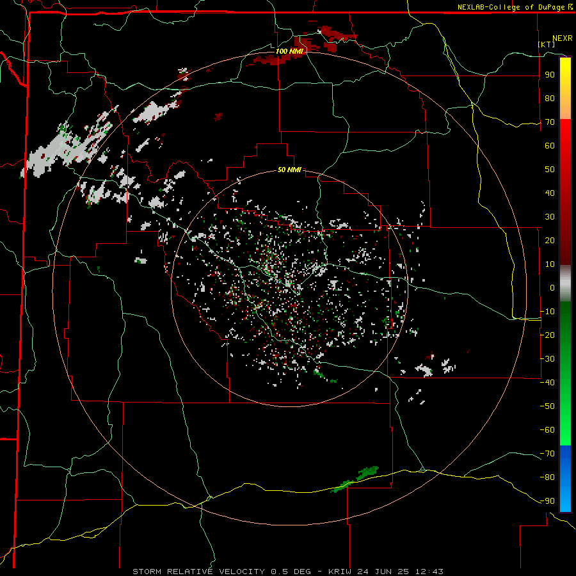The width and height of the screenshot is (576, 576).
Task: Click the KRIW radar site identifier
Action: pos(340,572)
